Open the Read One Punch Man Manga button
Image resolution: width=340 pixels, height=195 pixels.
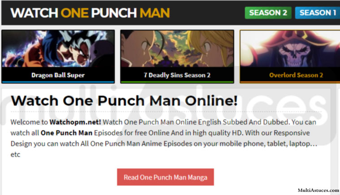[166, 177]
